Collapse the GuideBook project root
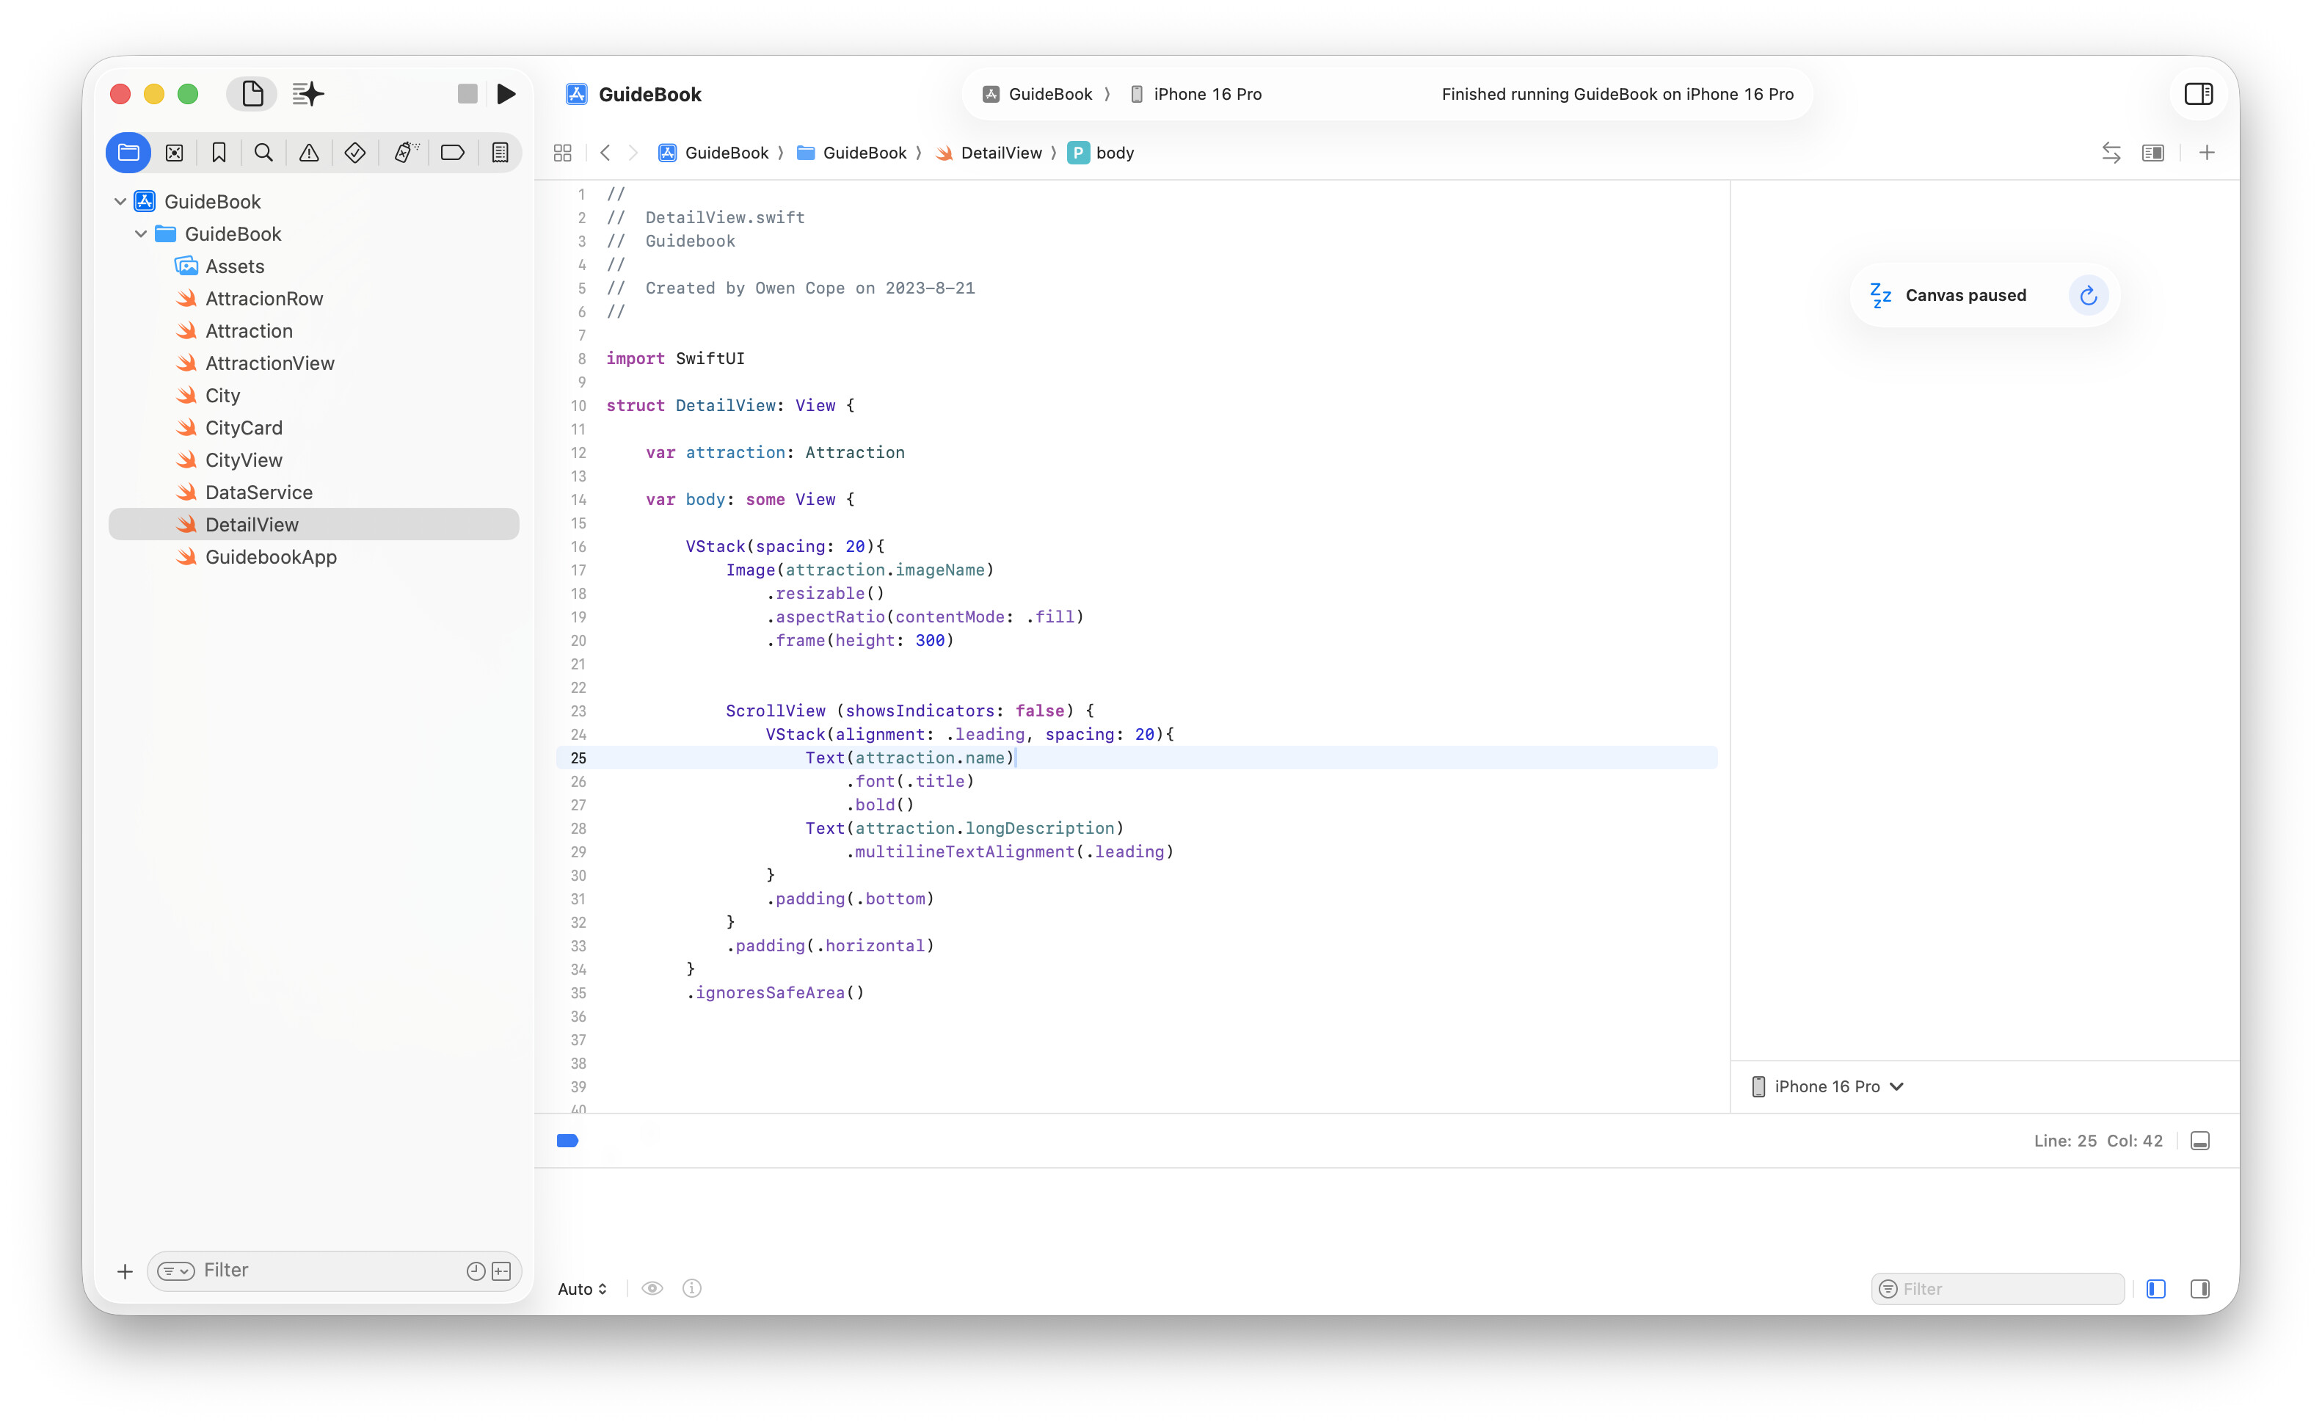2322x1424 pixels. point(120,202)
